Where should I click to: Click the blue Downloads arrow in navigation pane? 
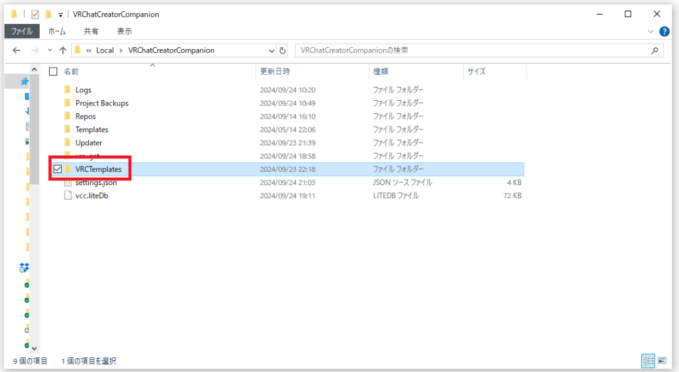tap(27, 111)
